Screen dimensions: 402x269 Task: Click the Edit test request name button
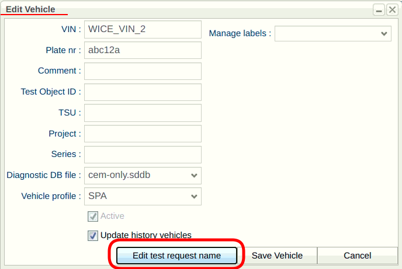(176, 256)
